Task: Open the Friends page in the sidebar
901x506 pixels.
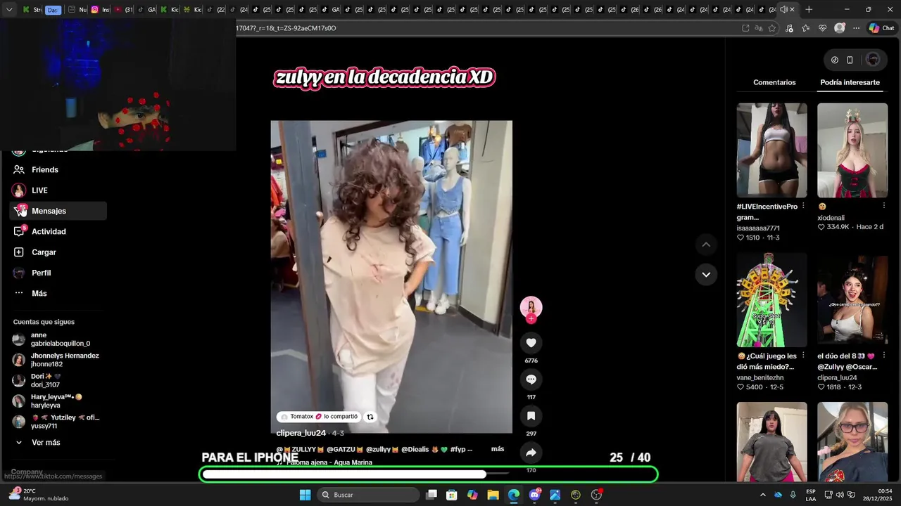Action: [58, 169]
